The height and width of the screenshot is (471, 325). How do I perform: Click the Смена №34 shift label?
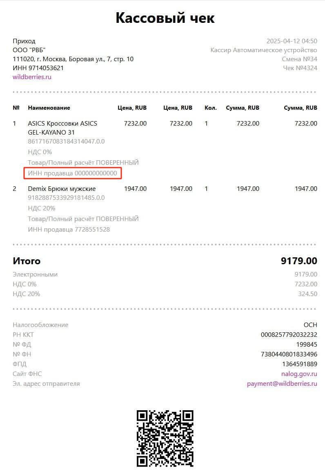tap(299, 59)
